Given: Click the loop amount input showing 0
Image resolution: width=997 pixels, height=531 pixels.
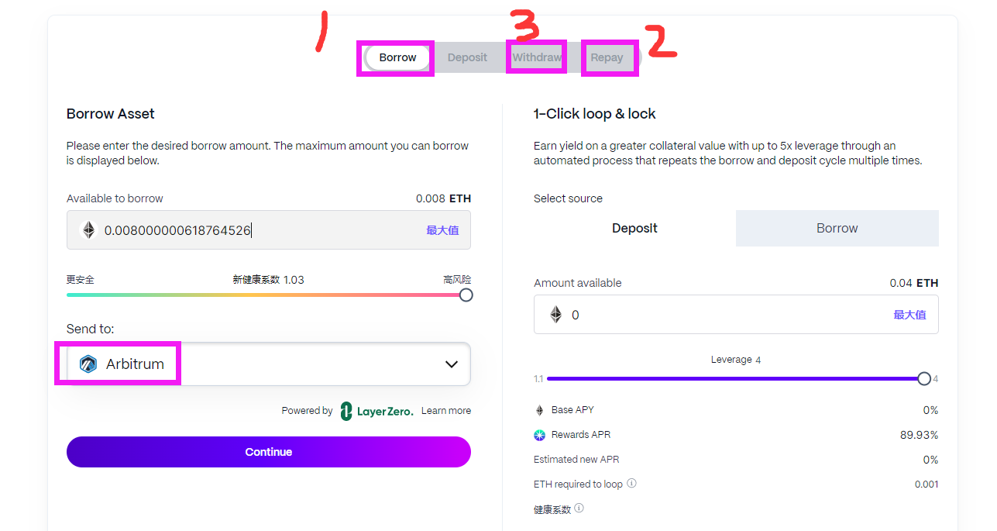Looking at the screenshot, I should pyautogui.click(x=736, y=315).
